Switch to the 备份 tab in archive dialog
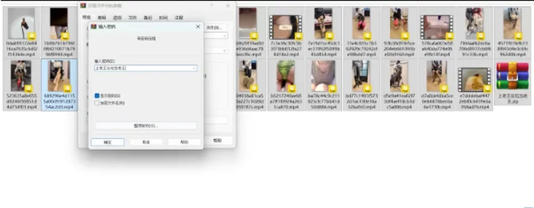 coord(148,18)
